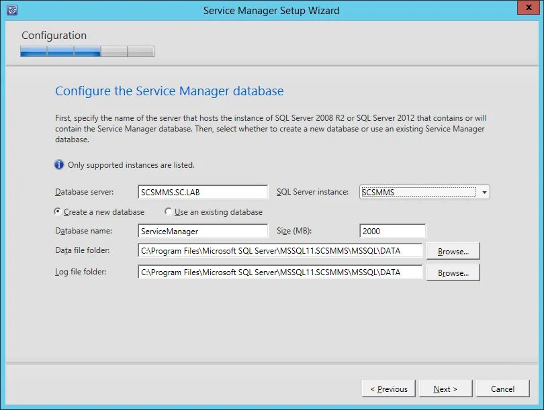Browse for the log file folder
This screenshot has width=544, height=410.
pyautogui.click(x=453, y=273)
